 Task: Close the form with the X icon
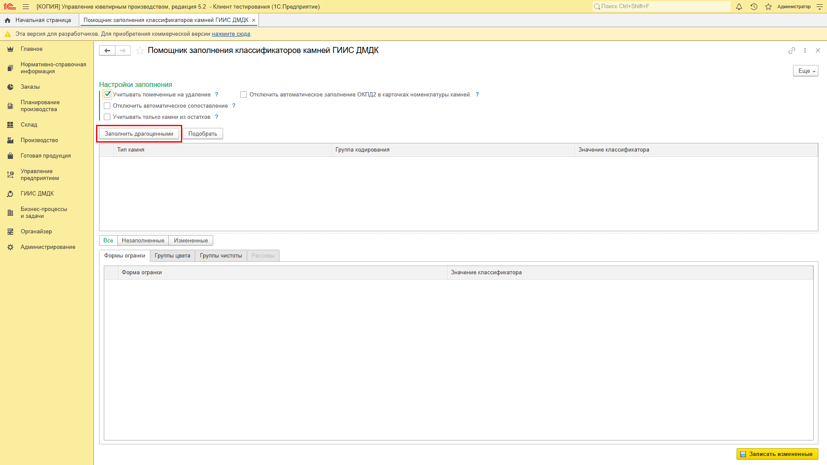click(818, 50)
